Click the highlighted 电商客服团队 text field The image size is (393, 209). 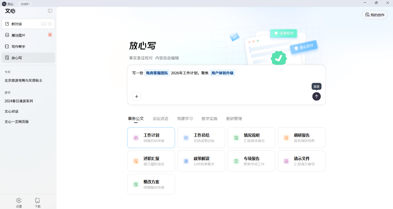click(157, 73)
